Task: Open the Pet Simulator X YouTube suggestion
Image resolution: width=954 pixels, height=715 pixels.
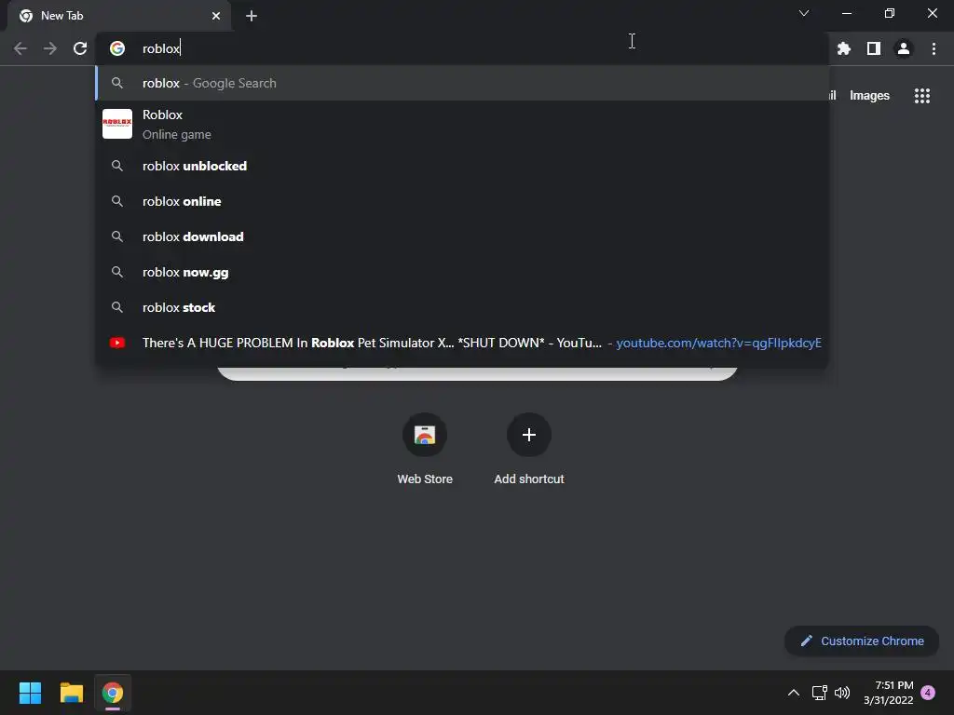Action: (x=462, y=343)
